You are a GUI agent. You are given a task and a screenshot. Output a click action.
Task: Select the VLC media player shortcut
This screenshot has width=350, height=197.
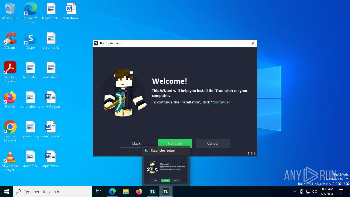(10, 161)
